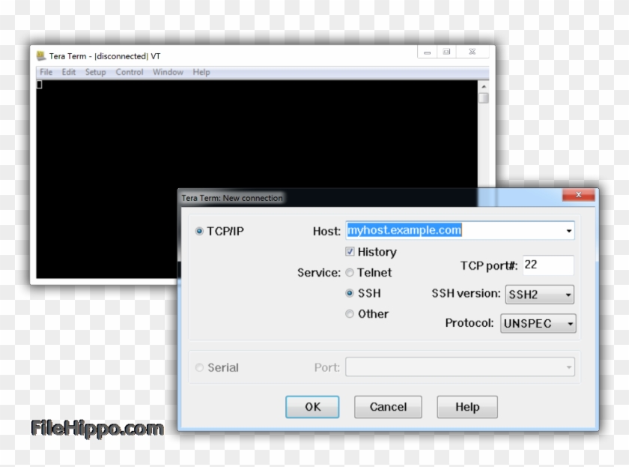Open the Control menu
The width and height of the screenshot is (629, 467).
tap(129, 72)
